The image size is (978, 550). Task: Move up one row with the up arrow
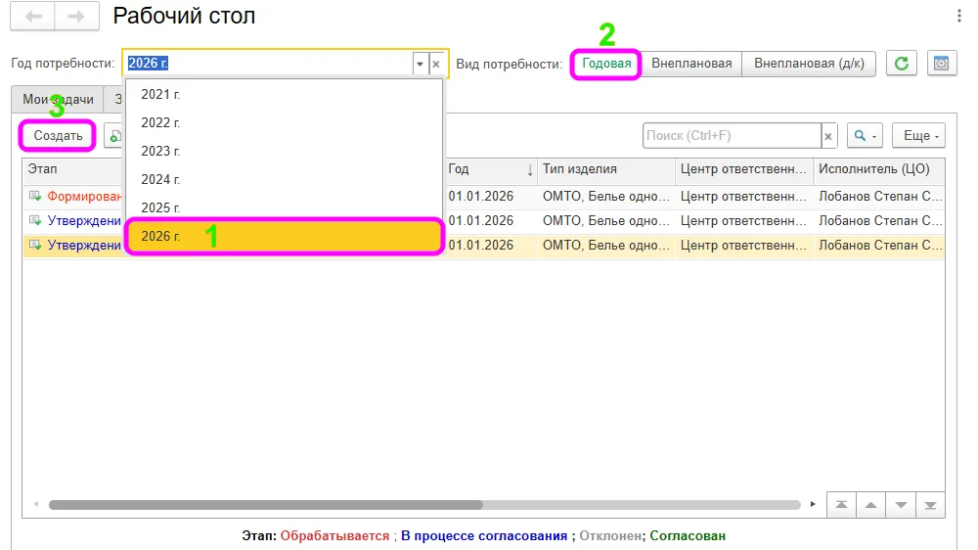[871, 505]
